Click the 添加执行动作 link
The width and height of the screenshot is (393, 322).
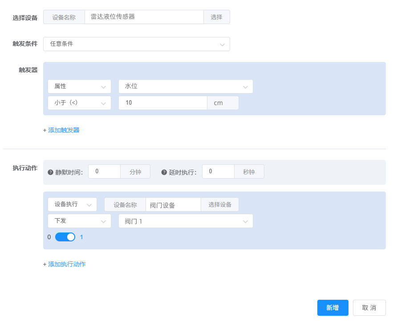(x=67, y=264)
